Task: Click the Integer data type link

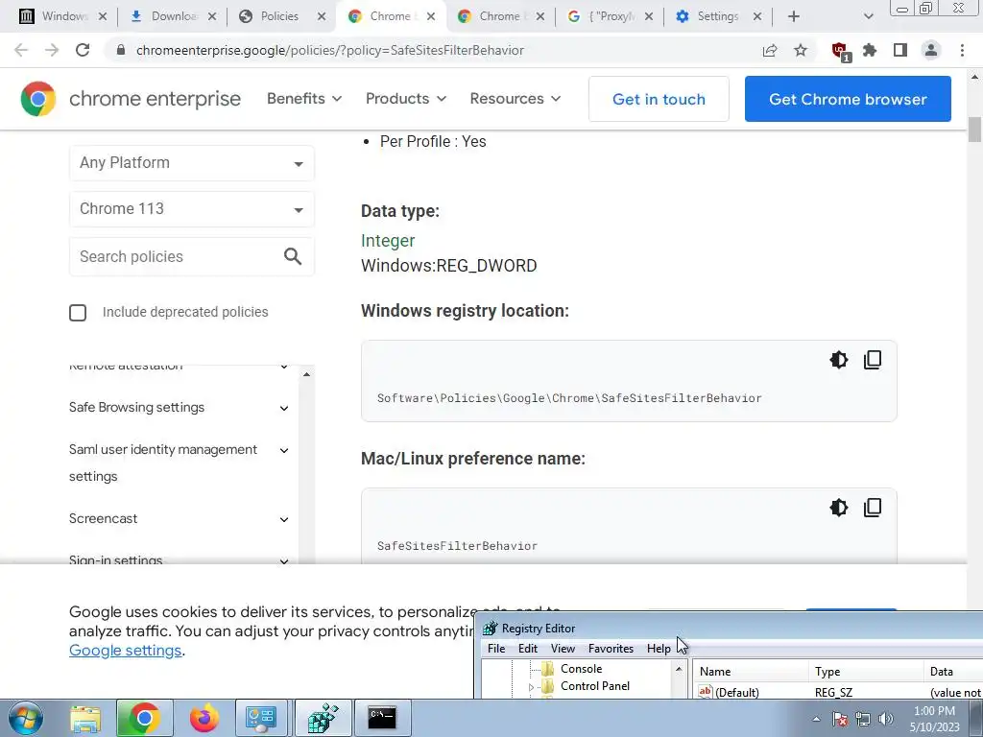Action: [x=388, y=241]
